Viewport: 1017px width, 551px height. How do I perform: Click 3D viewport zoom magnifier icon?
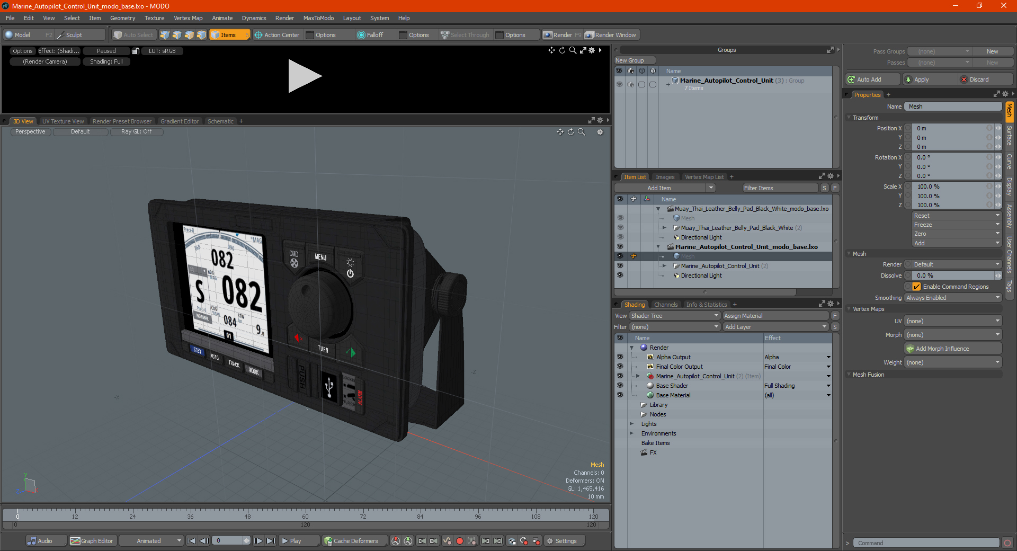click(x=582, y=132)
